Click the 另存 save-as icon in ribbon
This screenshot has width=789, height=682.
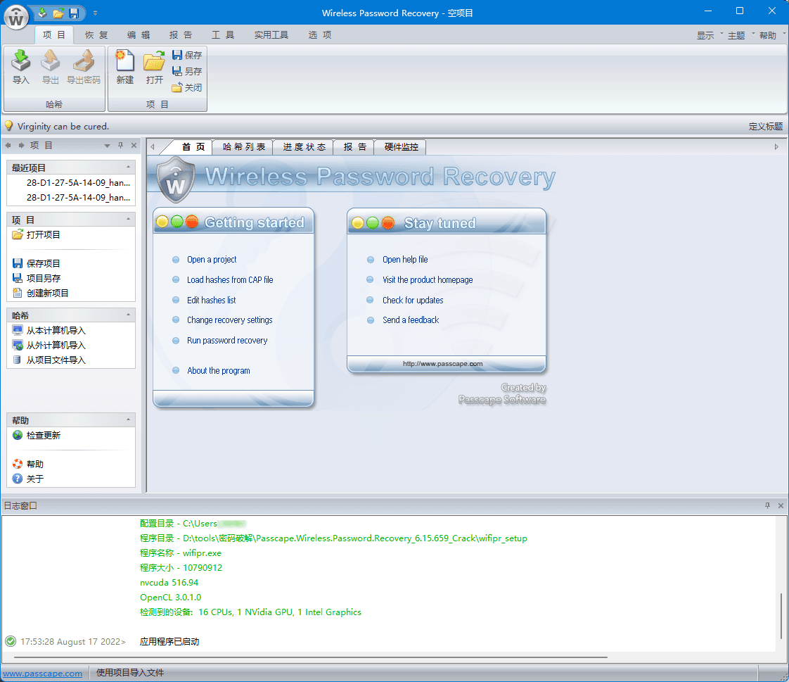pyautogui.click(x=186, y=71)
